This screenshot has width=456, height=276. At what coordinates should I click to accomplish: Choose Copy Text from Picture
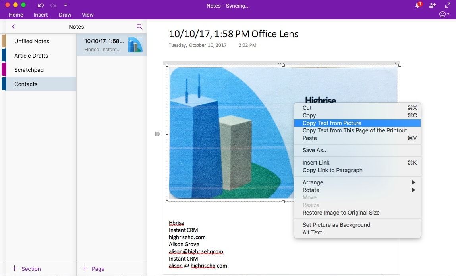pos(332,123)
